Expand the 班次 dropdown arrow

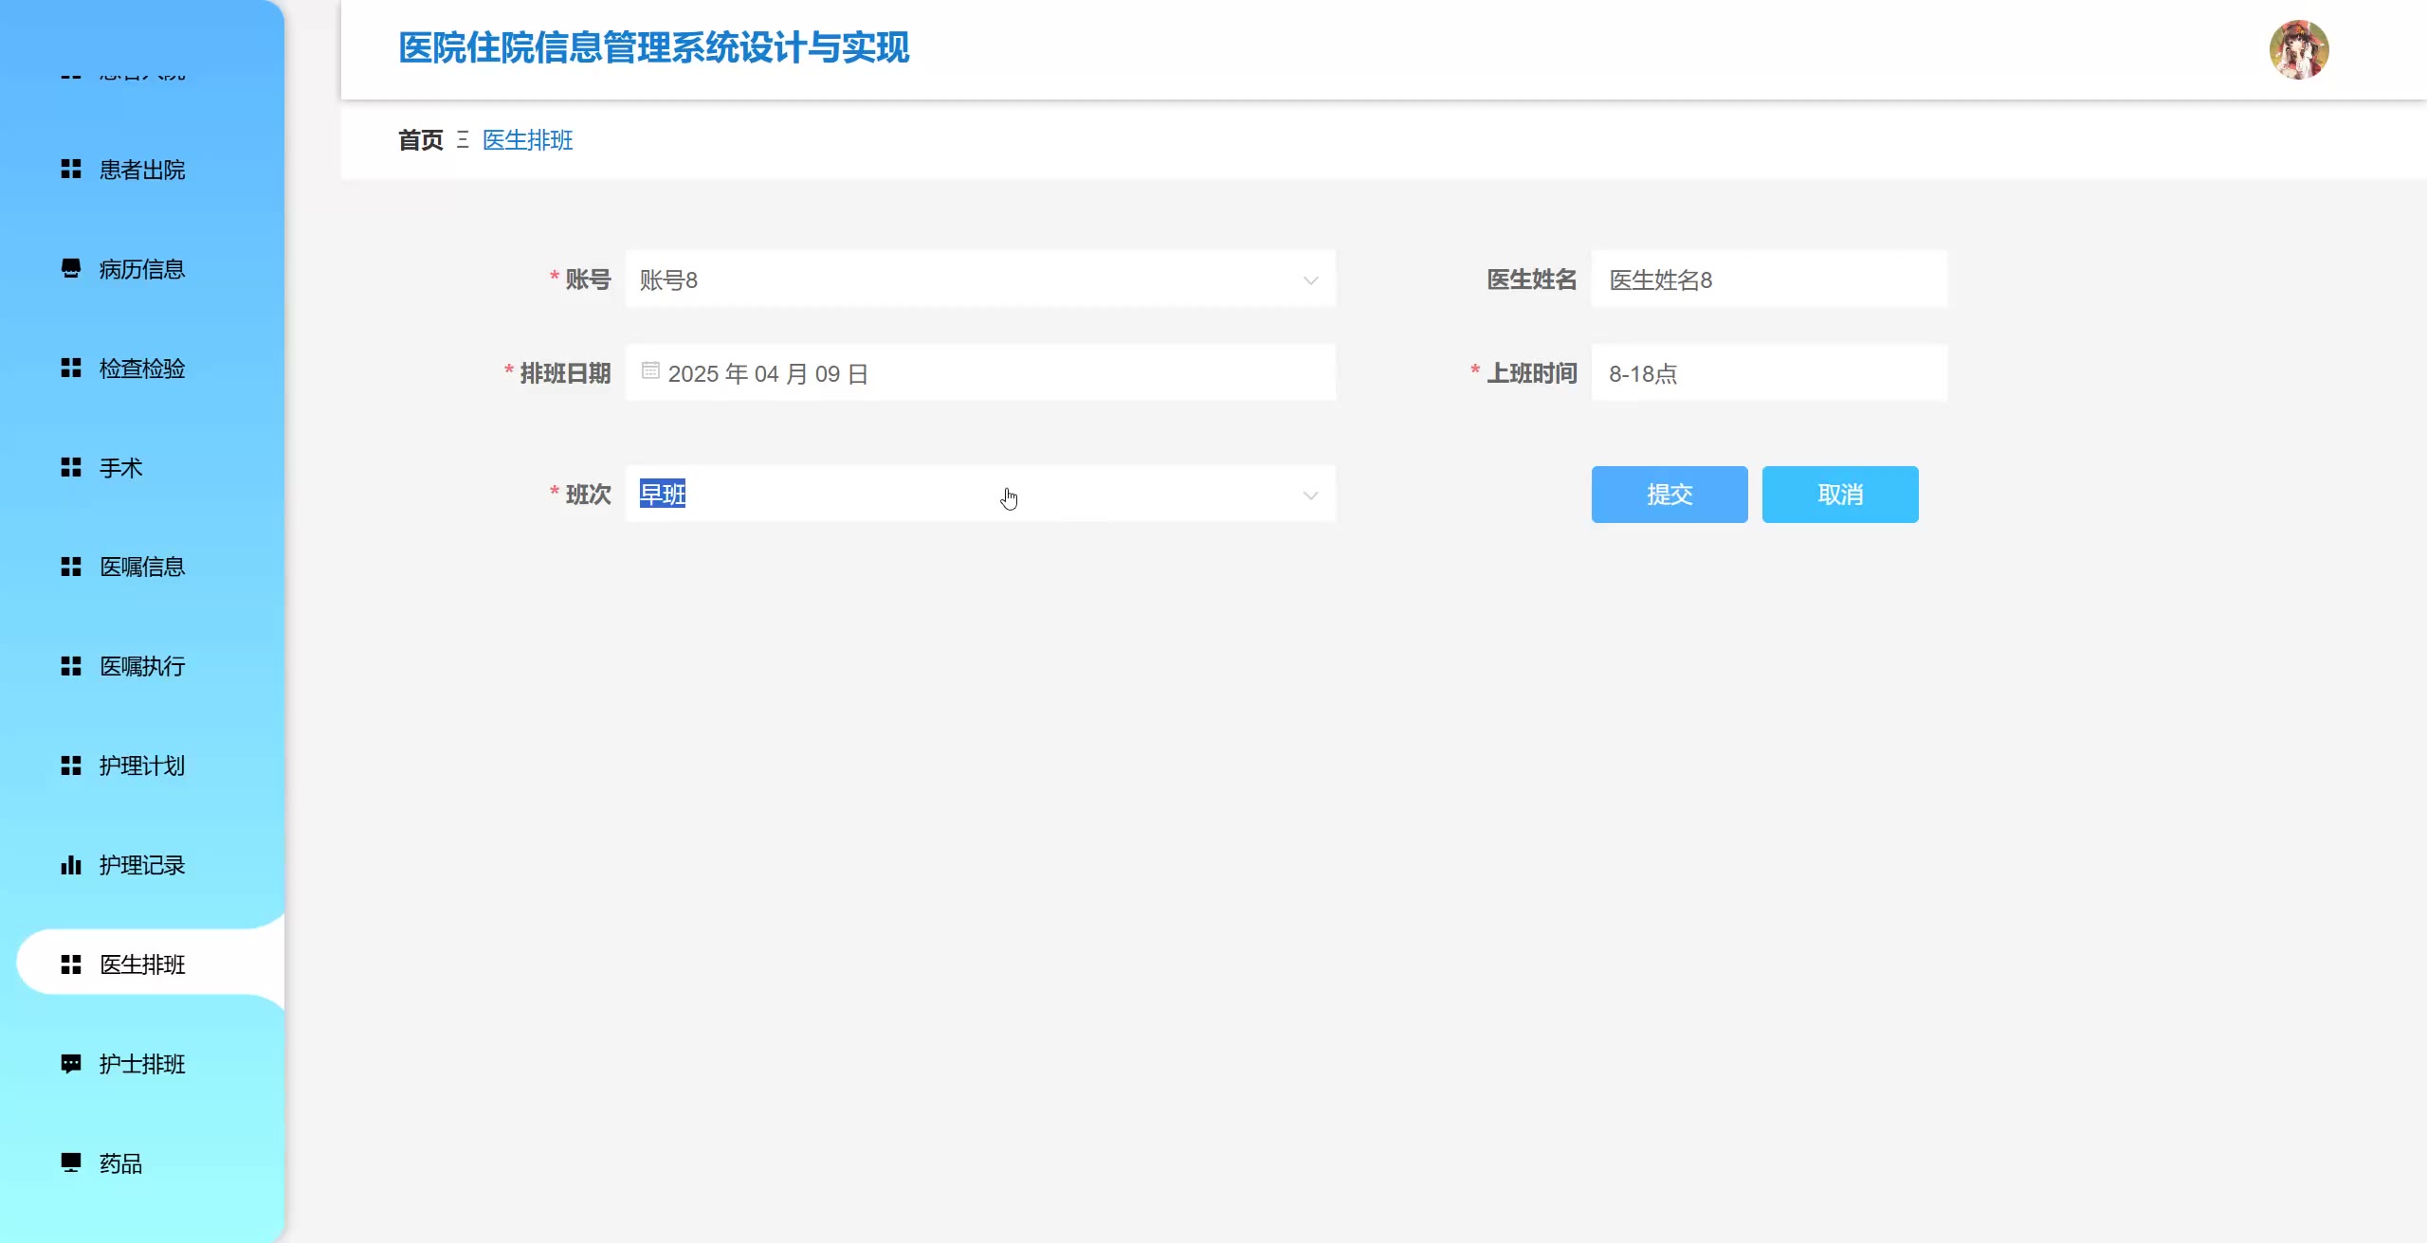(x=1310, y=495)
